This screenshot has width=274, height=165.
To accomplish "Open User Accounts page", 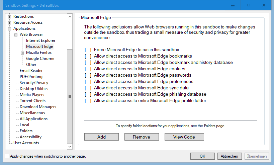I will point(26,143).
